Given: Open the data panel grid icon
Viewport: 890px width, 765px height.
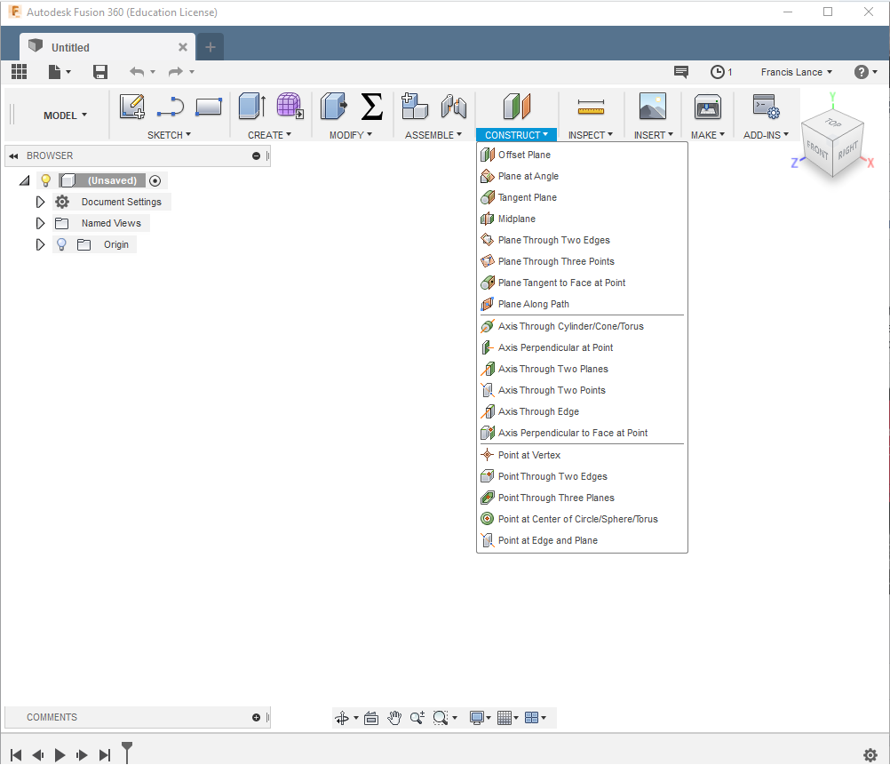Looking at the screenshot, I should (x=20, y=72).
